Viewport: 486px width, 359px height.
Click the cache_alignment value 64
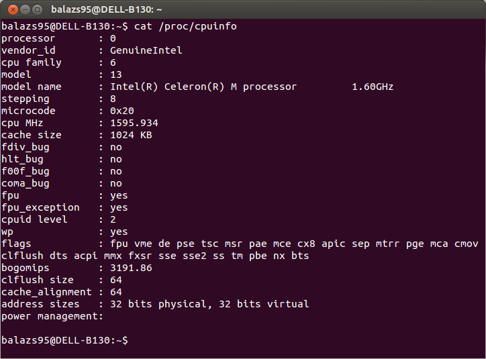tap(116, 292)
